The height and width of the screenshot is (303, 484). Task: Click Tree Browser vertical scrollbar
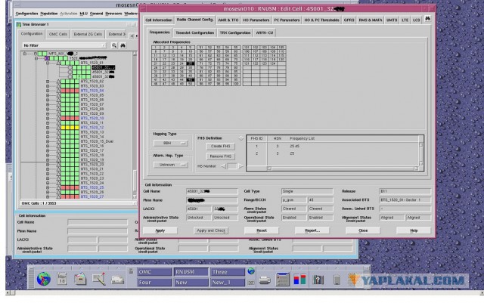(x=135, y=125)
